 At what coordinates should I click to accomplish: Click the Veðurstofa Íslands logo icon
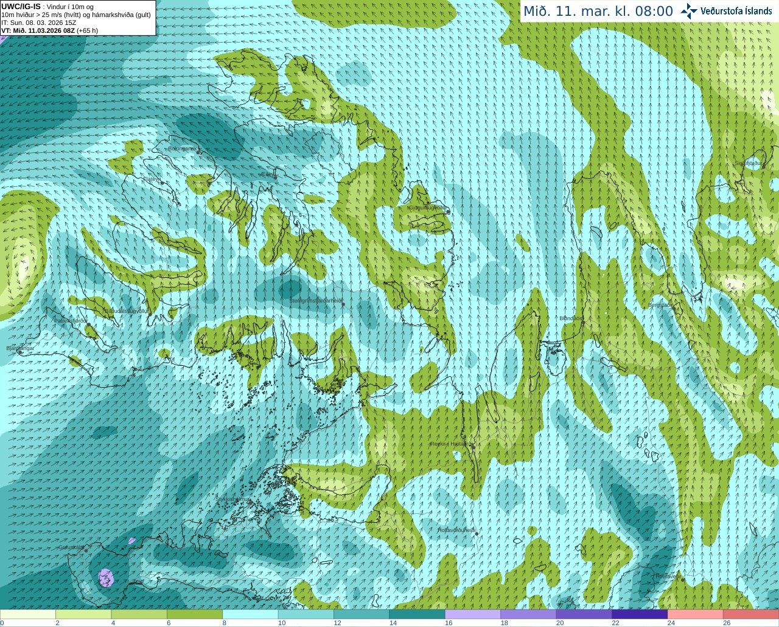point(689,10)
